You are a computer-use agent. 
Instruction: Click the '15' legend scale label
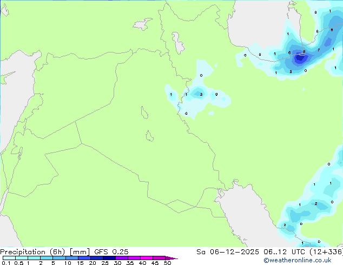pyautogui.click(x=80, y=263)
